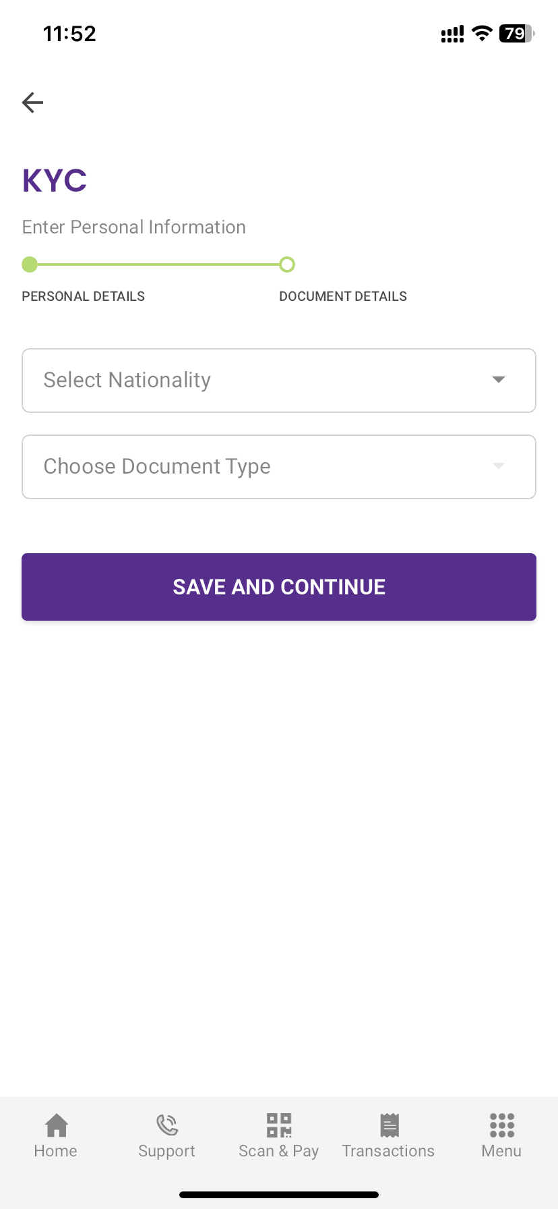Image resolution: width=558 pixels, height=1209 pixels.
Task: Tap the Scan & Pay QR icon
Action: (279, 1125)
